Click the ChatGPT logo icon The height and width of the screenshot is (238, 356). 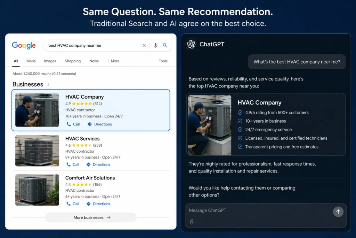coord(192,44)
